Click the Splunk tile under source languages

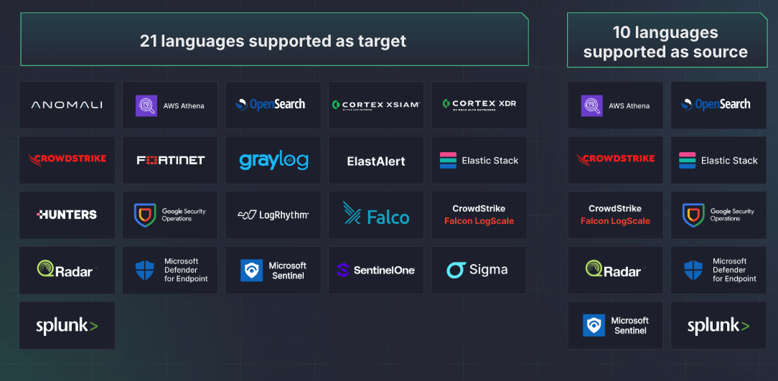[x=718, y=326]
